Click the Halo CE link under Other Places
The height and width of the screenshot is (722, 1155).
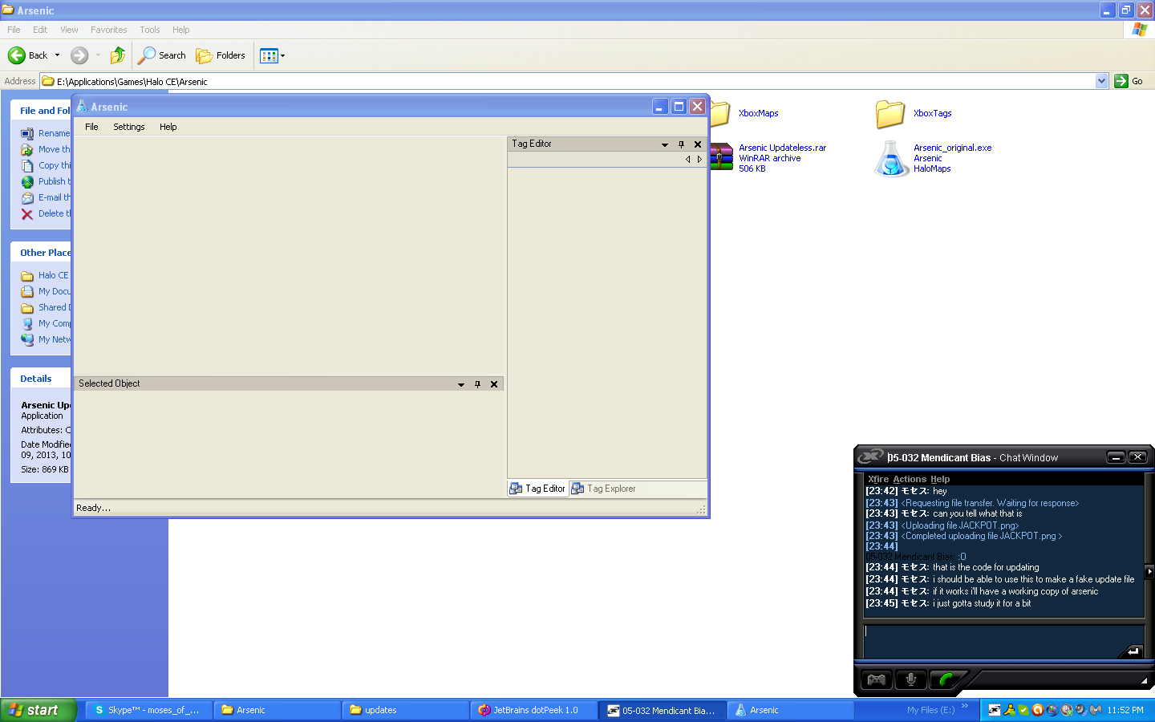click(53, 275)
